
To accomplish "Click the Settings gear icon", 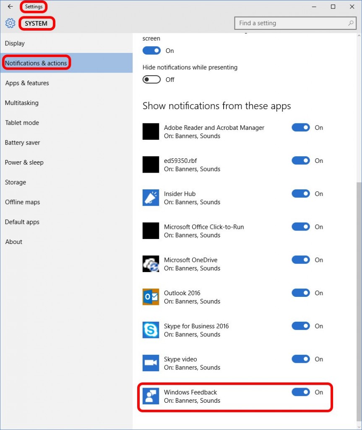I will pos(10,23).
